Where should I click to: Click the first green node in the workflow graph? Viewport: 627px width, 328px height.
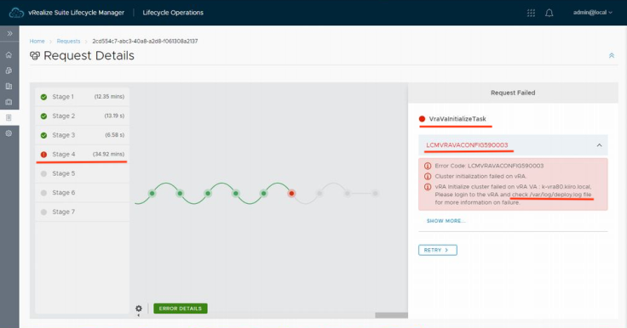point(152,194)
